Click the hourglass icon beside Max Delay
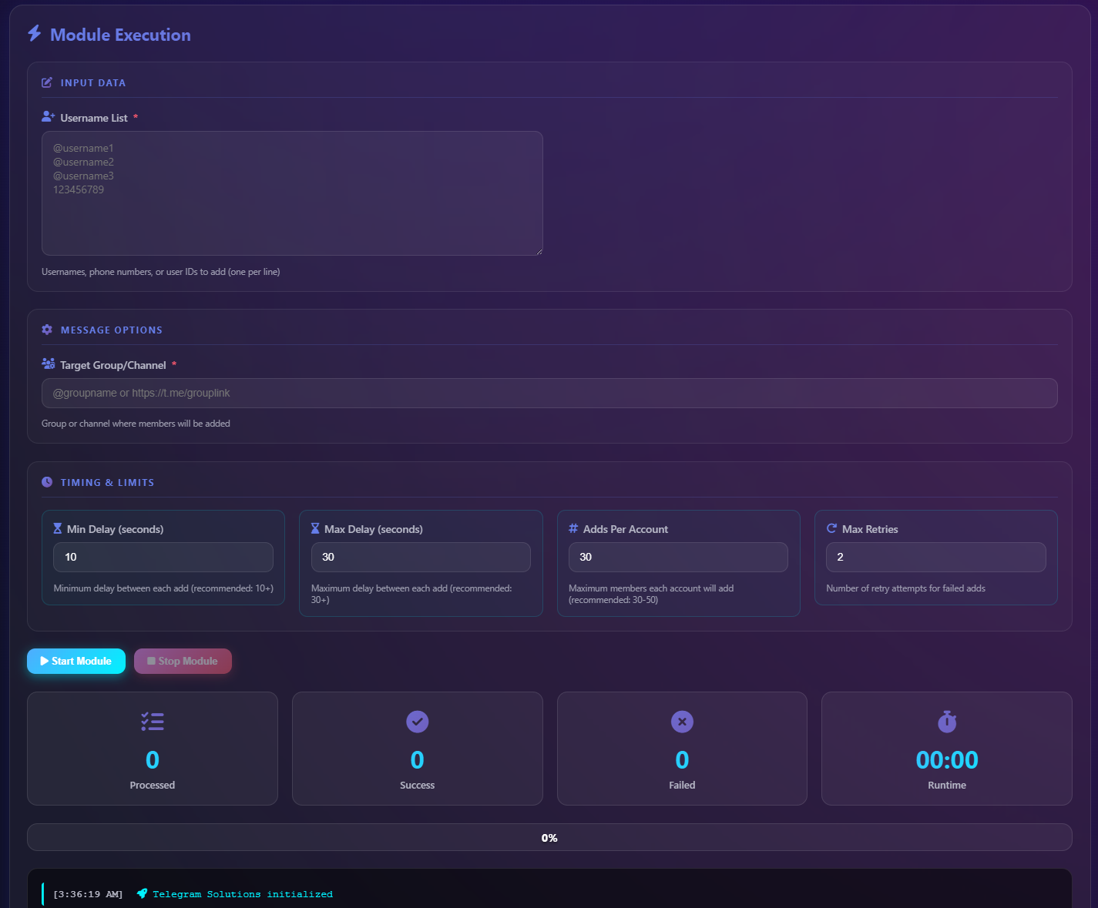Screen dimensions: 1098x908 (314, 529)
